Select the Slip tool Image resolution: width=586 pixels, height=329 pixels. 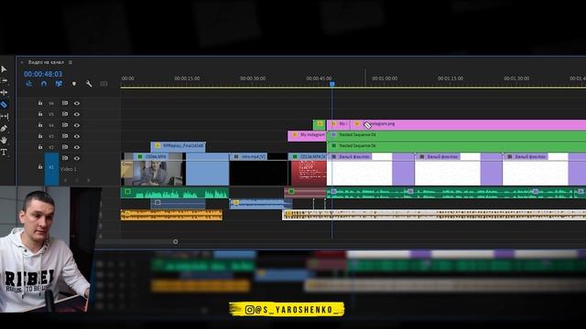click(4, 117)
